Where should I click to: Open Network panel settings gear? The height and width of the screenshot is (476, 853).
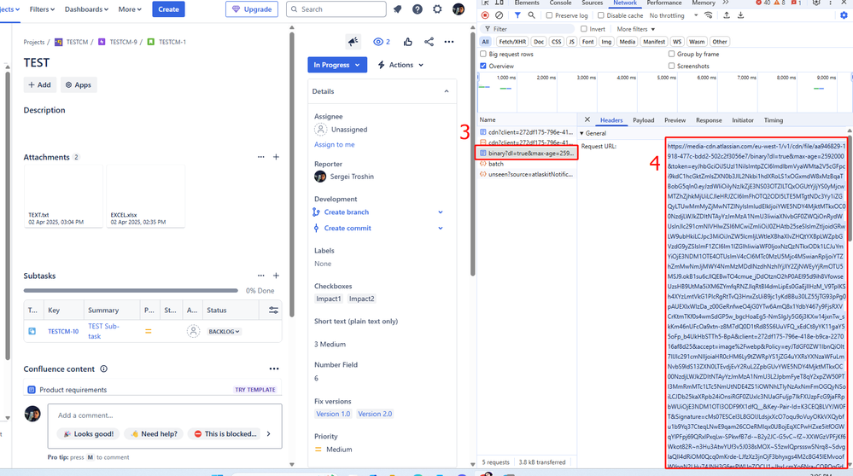click(844, 15)
